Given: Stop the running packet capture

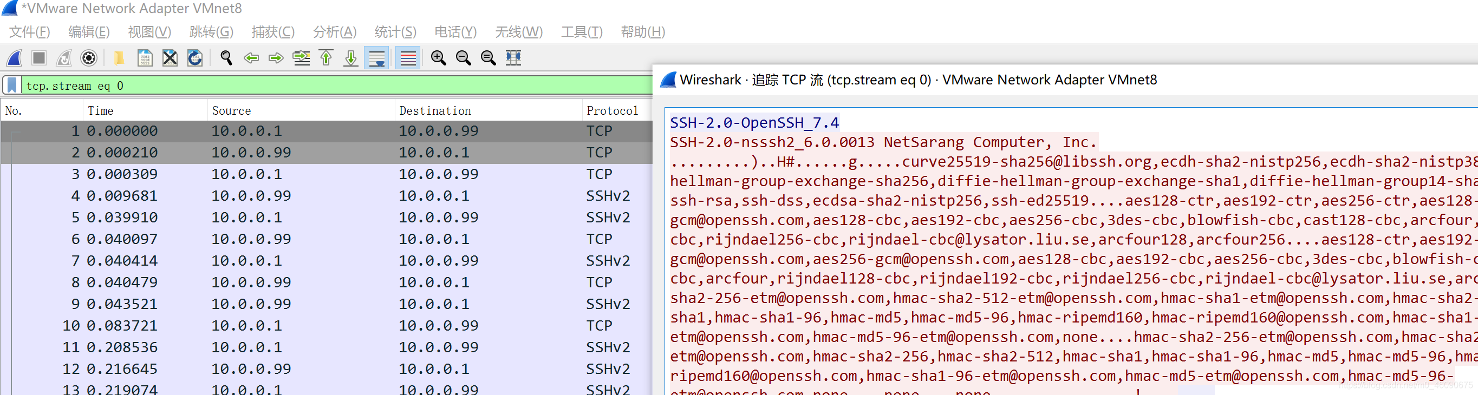Looking at the screenshot, I should coord(39,58).
